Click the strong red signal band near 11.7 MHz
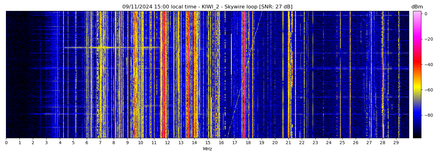 point(164,74)
